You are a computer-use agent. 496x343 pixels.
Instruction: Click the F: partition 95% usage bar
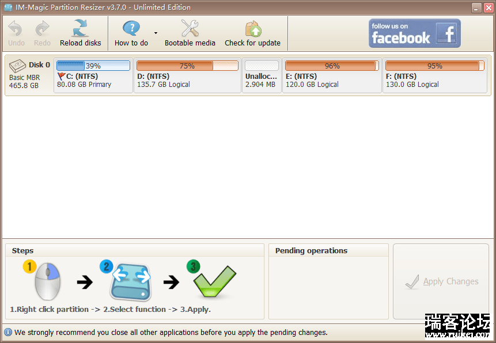[x=434, y=66]
